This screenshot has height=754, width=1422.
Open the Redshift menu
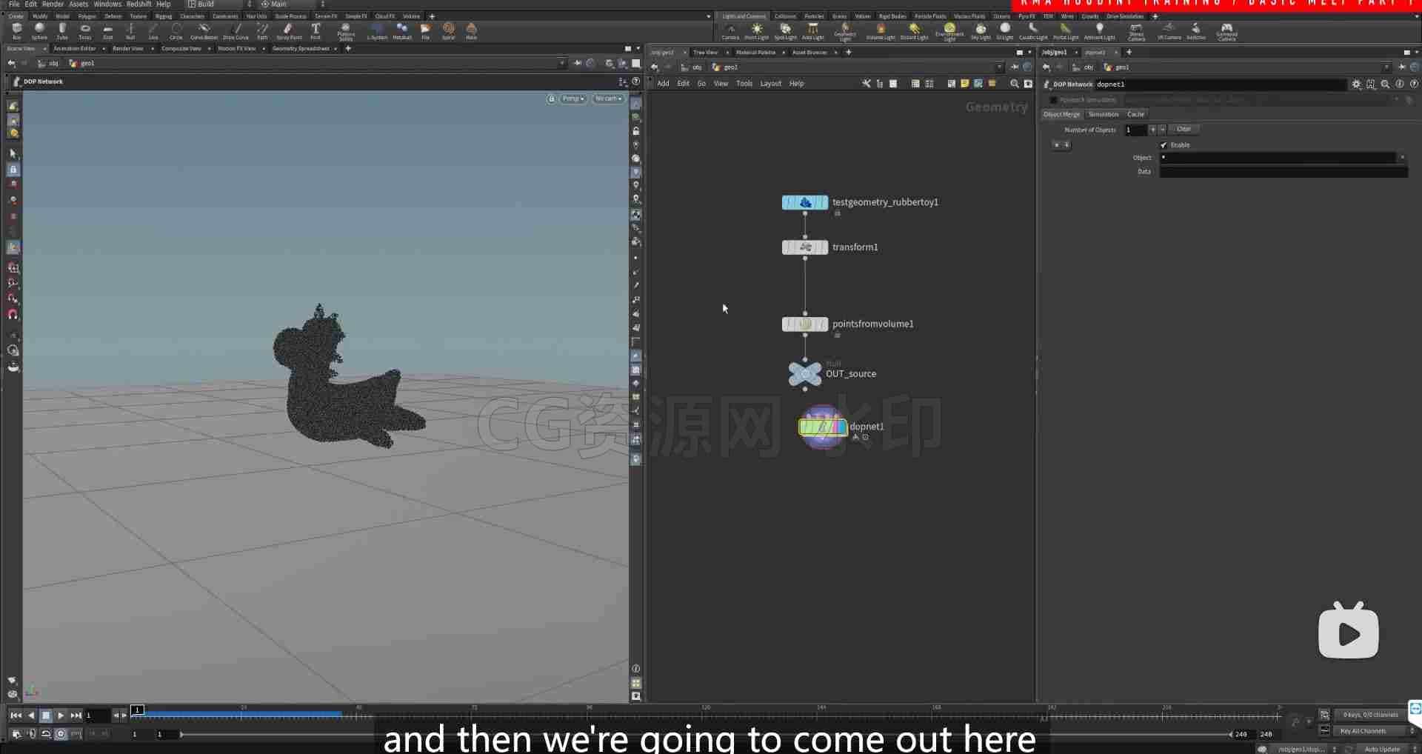click(x=138, y=4)
